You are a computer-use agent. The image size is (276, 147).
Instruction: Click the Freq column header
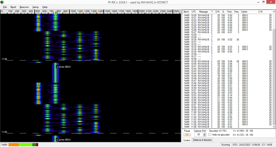point(236,11)
